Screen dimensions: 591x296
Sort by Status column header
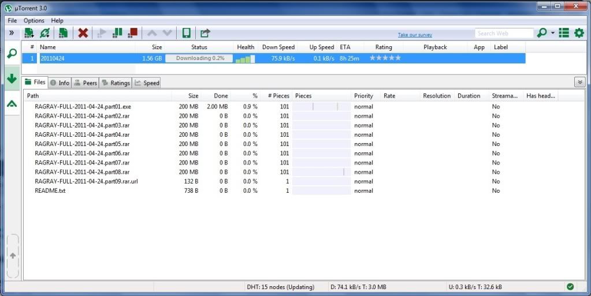point(199,47)
